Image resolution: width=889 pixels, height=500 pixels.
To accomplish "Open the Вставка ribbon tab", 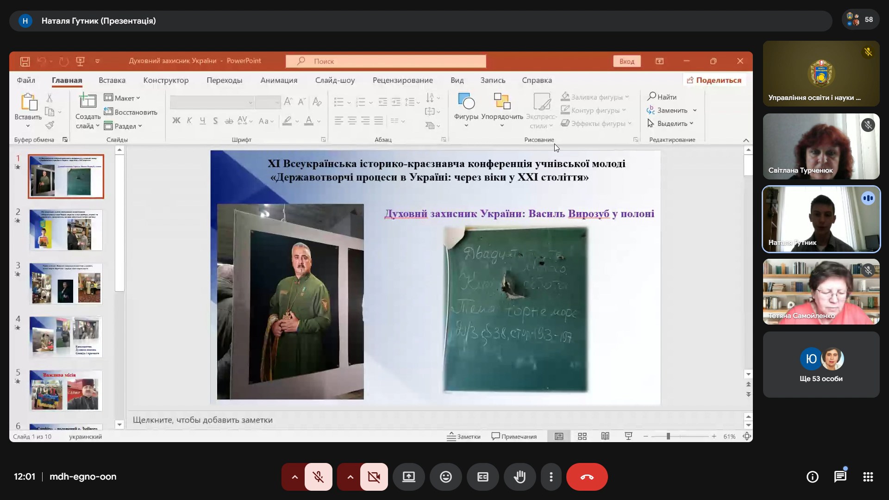I will 112,80.
